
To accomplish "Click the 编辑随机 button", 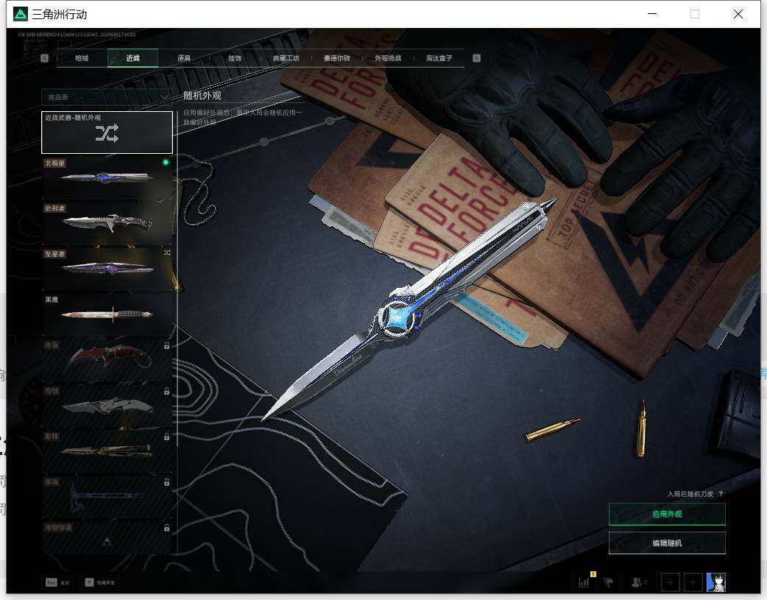I will pyautogui.click(x=667, y=543).
